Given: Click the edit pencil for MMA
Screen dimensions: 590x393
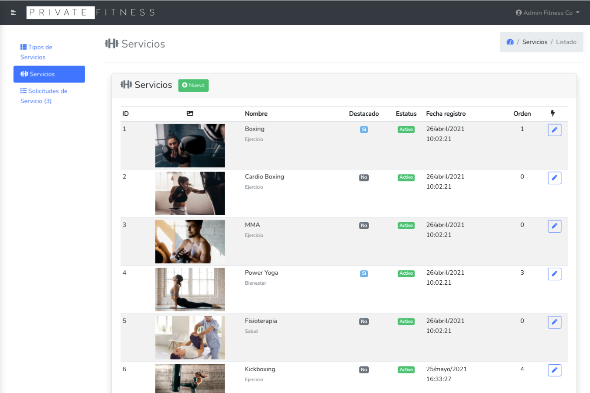Looking at the screenshot, I should (x=554, y=226).
